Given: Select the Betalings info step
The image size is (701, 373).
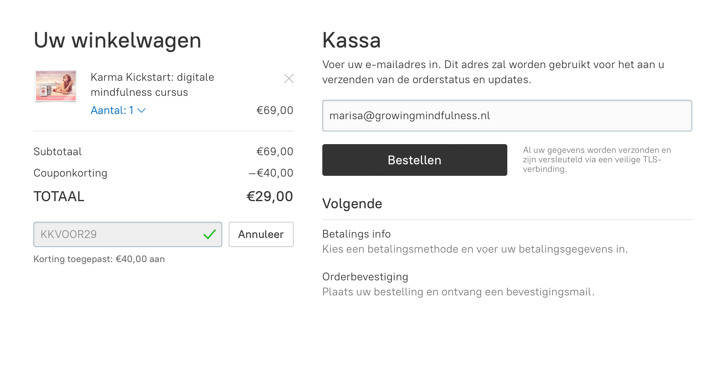Looking at the screenshot, I should click(x=356, y=234).
